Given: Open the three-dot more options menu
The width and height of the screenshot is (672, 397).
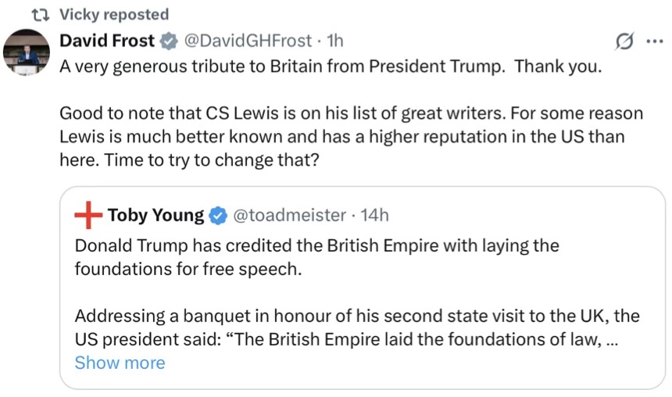Looking at the screenshot, I should [x=655, y=41].
